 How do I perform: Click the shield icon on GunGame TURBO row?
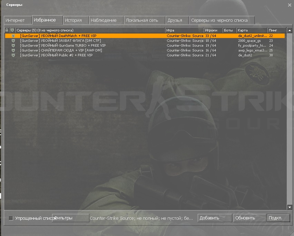point(13,45)
